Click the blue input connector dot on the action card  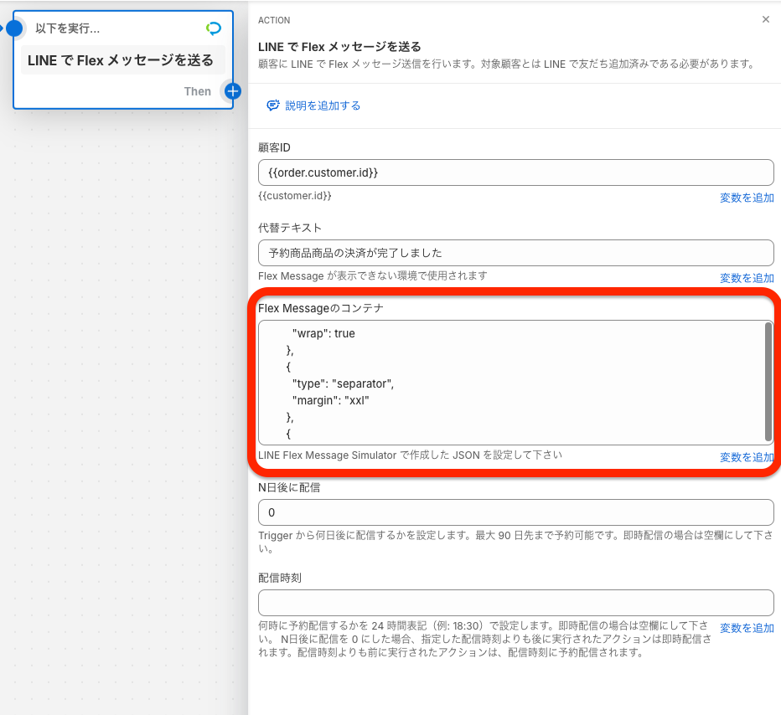tap(14, 28)
